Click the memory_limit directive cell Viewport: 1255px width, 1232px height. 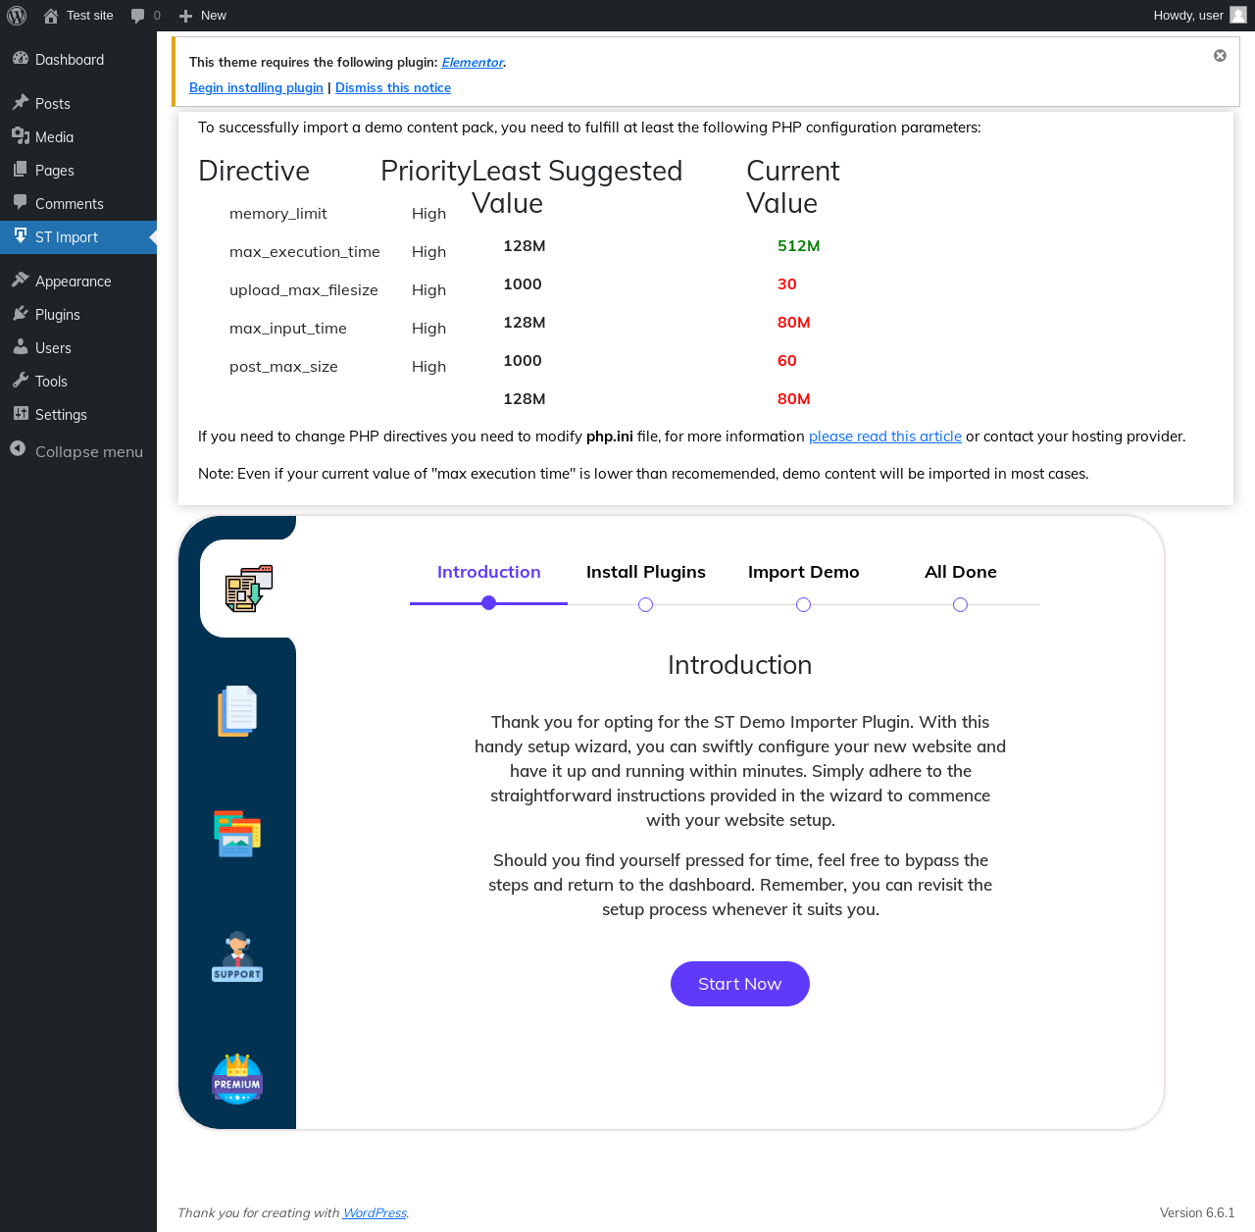tap(278, 214)
